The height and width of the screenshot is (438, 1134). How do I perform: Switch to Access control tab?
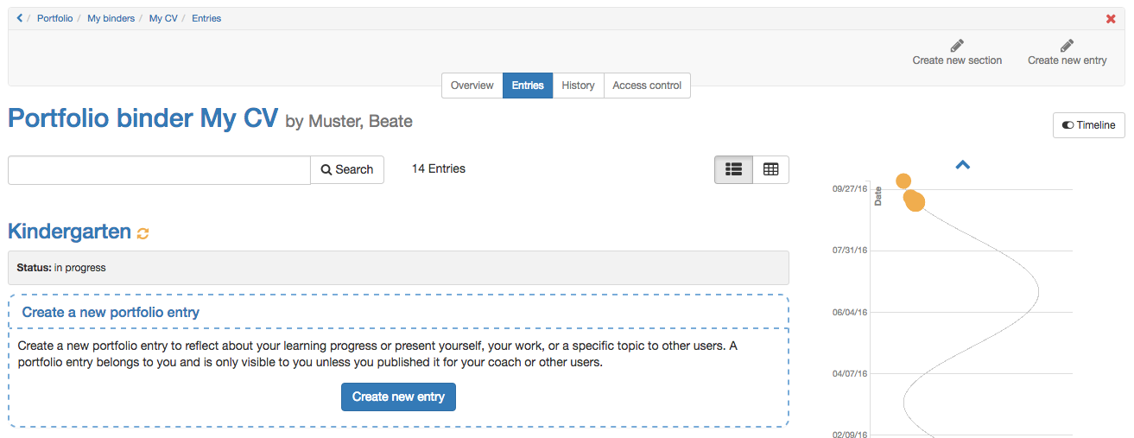(647, 86)
